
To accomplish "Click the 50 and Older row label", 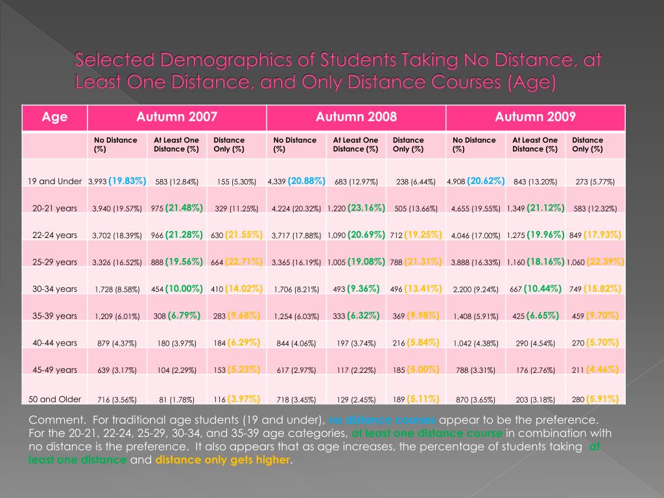I will [54, 399].
